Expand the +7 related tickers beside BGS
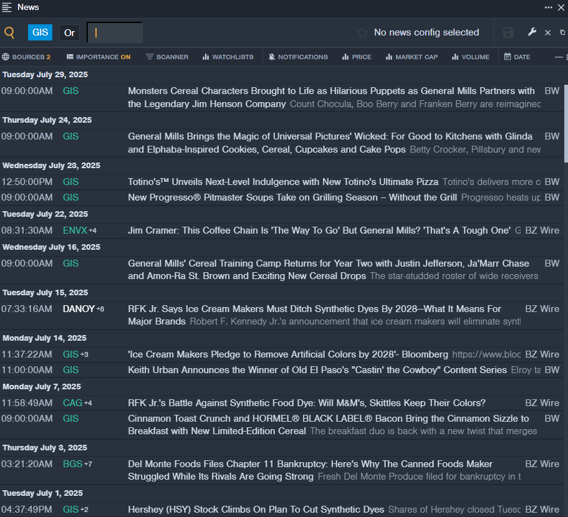 pyautogui.click(x=88, y=464)
